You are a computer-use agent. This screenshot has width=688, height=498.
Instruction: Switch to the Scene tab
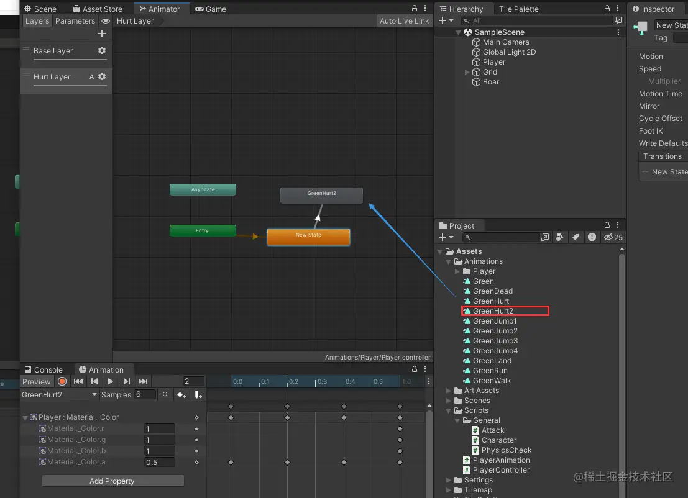pos(40,9)
